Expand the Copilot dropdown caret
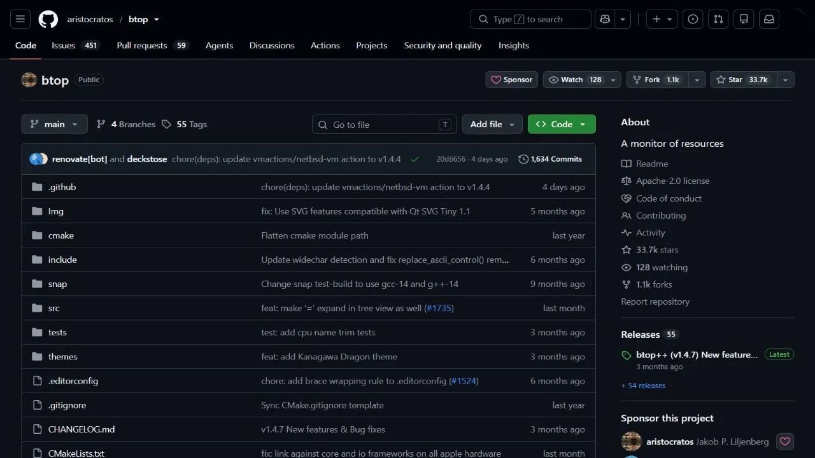Image resolution: width=815 pixels, height=458 pixels. pos(623,19)
